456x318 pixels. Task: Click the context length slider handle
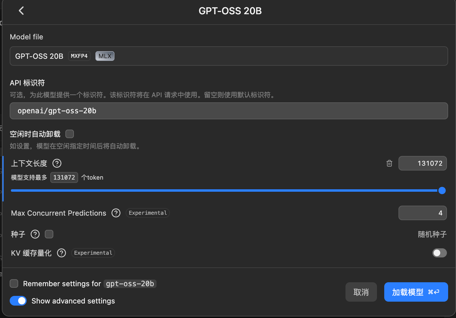[442, 190]
